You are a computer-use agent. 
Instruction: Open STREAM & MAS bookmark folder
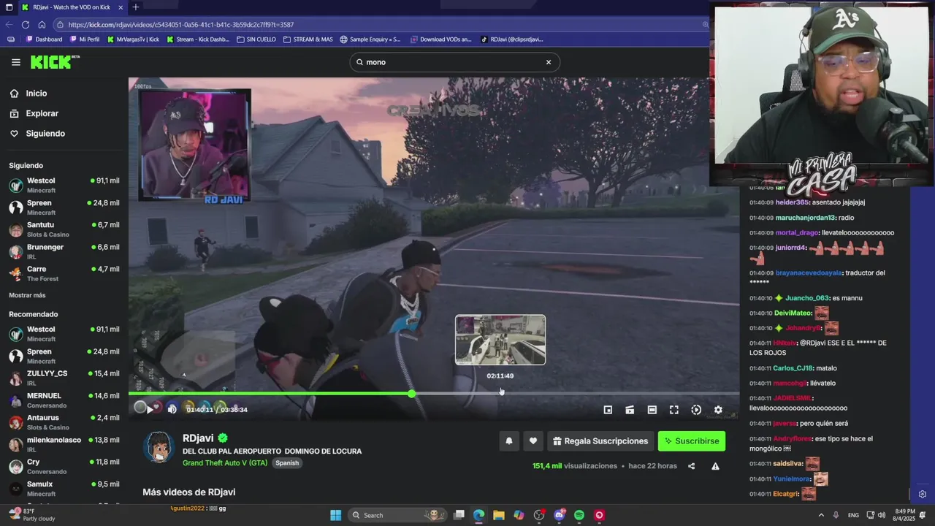click(x=308, y=39)
